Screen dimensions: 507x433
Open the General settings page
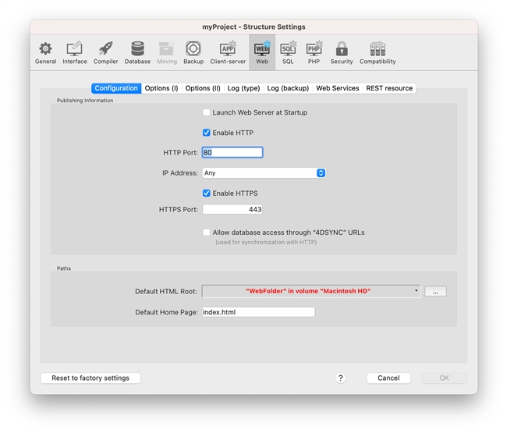point(45,52)
